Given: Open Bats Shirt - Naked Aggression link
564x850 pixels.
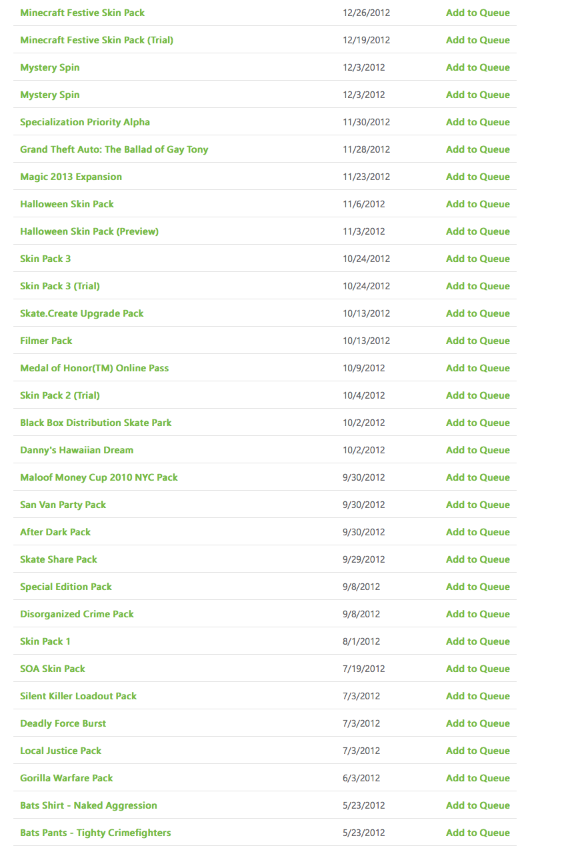Looking at the screenshot, I should 89,805.
